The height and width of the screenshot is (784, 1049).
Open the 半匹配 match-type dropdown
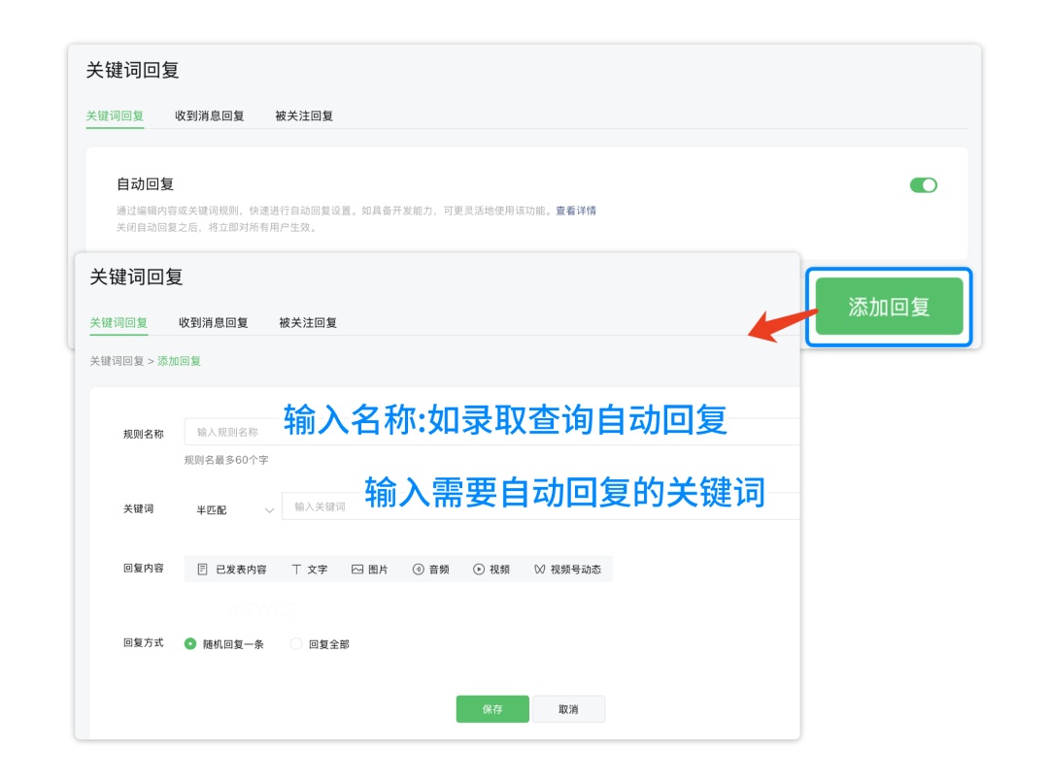pos(233,510)
